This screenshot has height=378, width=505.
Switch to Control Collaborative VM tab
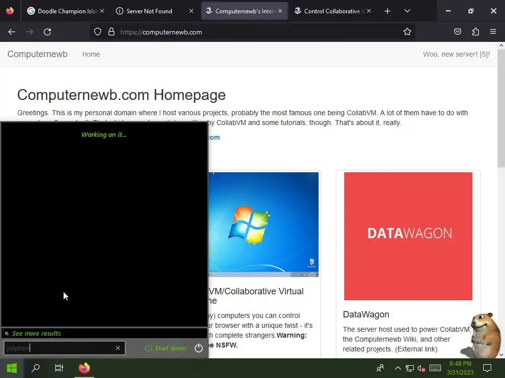coord(333,11)
